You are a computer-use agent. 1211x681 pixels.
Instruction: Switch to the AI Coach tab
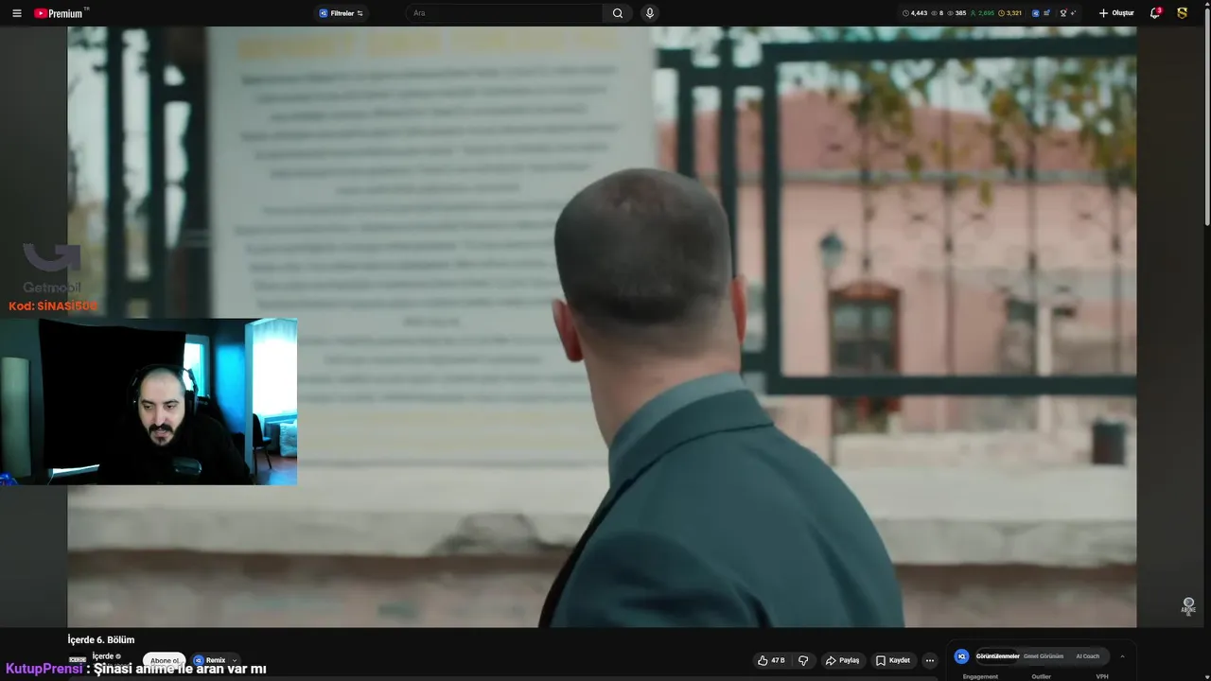click(1088, 656)
